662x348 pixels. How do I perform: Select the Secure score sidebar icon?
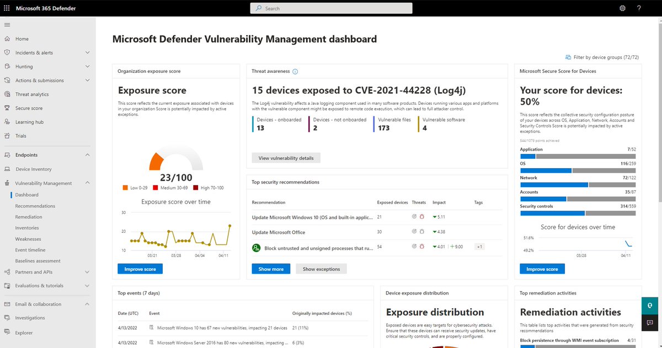tap(7, 108)
